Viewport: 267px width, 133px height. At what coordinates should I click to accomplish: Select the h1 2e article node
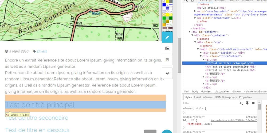point(211,8)
